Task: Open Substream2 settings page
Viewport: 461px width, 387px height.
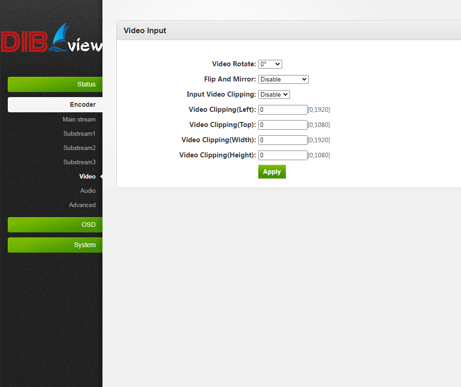Action: [x=80, y=148]
